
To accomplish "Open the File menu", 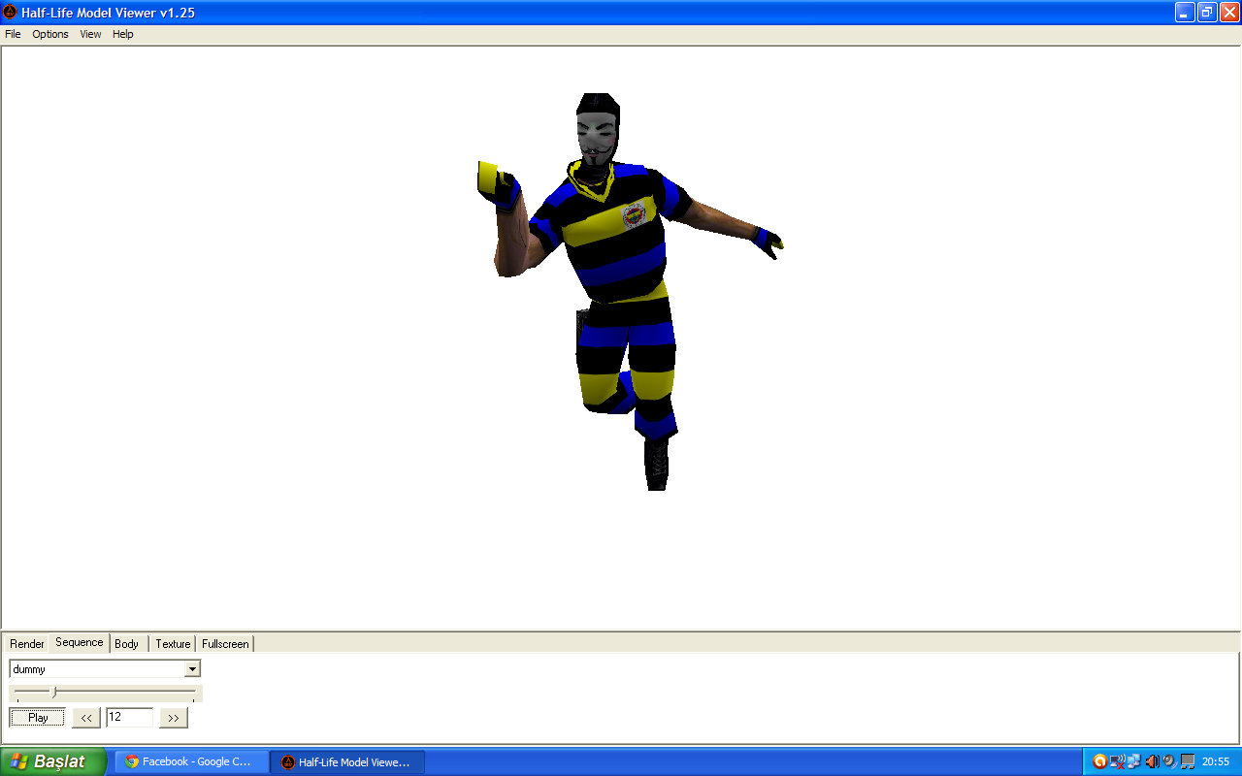I will pyautogui.click(x=13, y=34).
